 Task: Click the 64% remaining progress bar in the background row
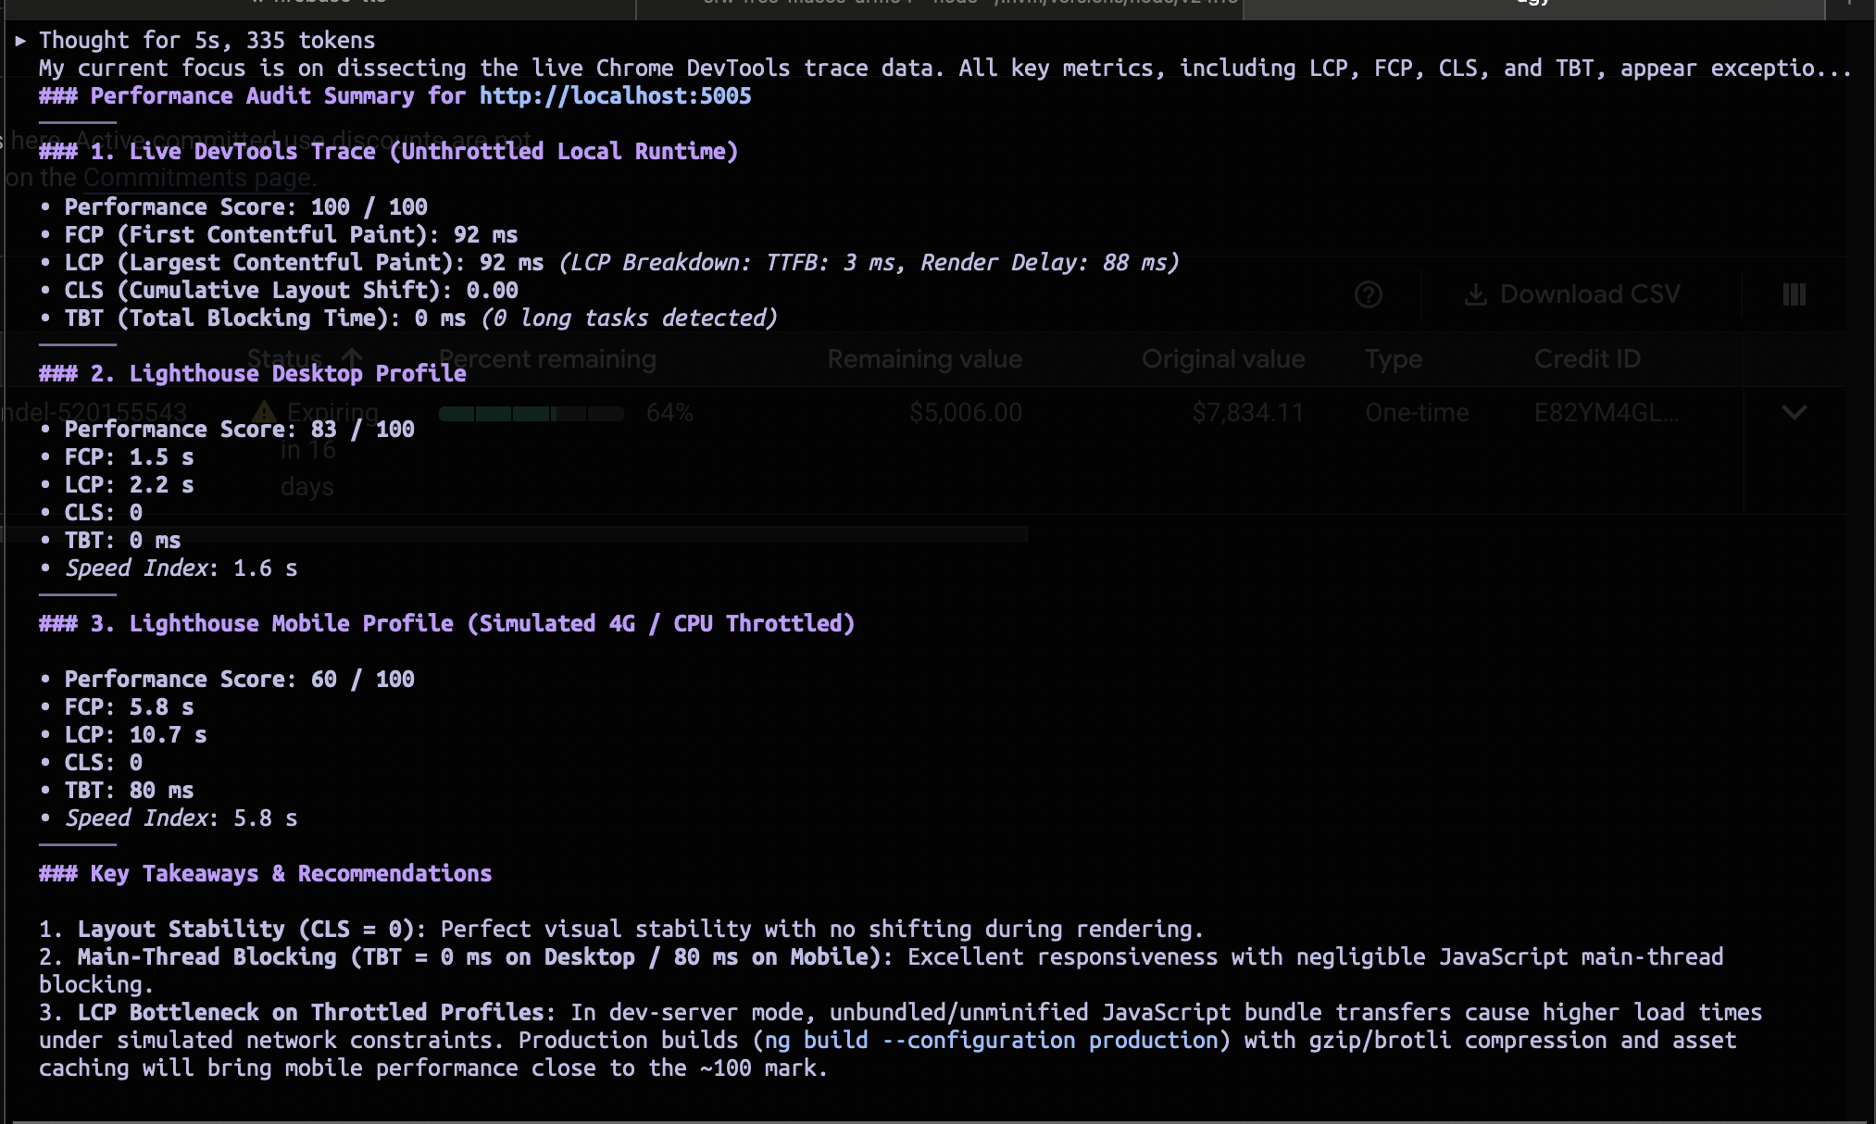tap(531, 413)
